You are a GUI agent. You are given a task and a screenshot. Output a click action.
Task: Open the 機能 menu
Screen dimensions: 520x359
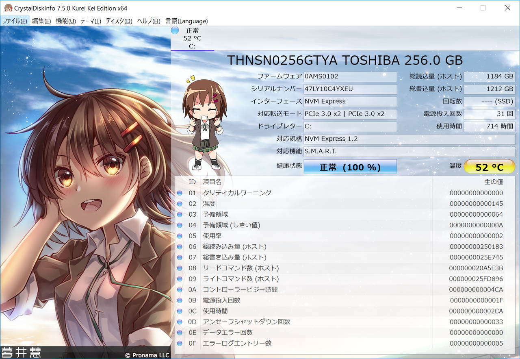pyautogui.click(x=65, y=21)
